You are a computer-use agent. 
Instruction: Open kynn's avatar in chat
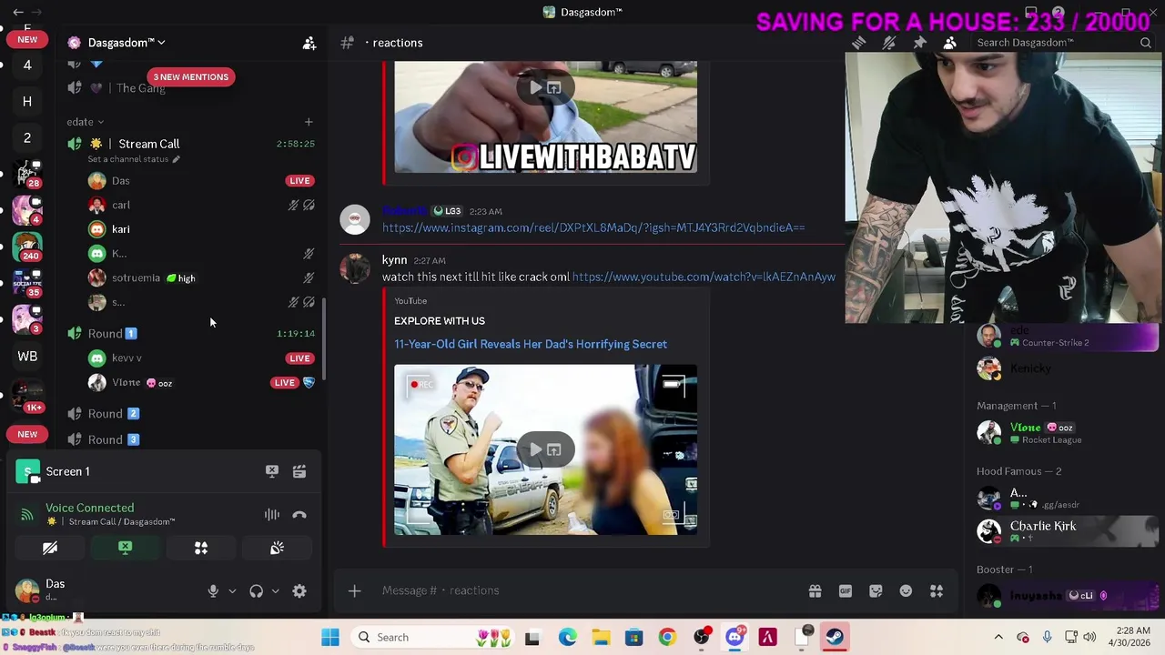(x=355, y=268)
